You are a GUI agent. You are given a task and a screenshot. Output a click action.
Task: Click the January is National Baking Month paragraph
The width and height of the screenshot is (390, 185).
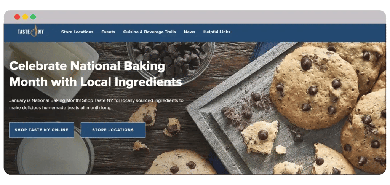coord(96,104)
